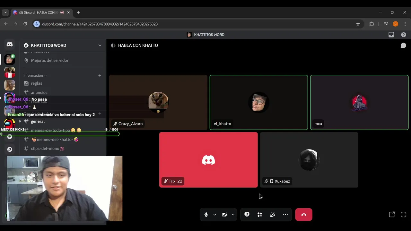The height and width of the screenshot is (231, 411).
Task: Click the META DE KICKS progress bar
Action: [60, 134]
